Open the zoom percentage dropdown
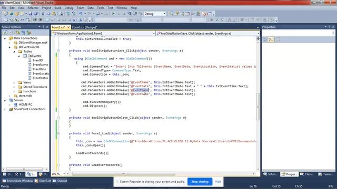The image size is (337, 189). click(64, 174)
